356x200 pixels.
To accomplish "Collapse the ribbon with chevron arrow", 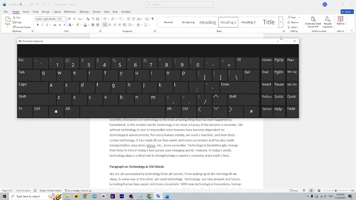I will [x=352, y=31].
